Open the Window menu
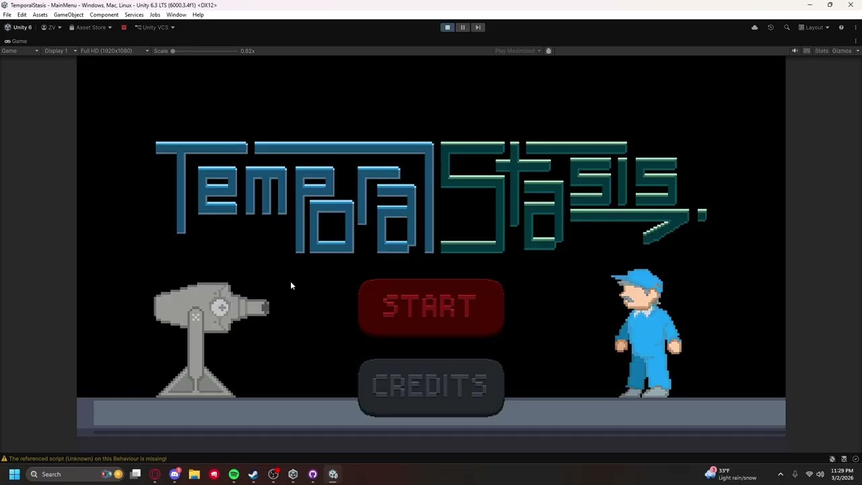Screen dimensions: 862x485 [176, 15]
